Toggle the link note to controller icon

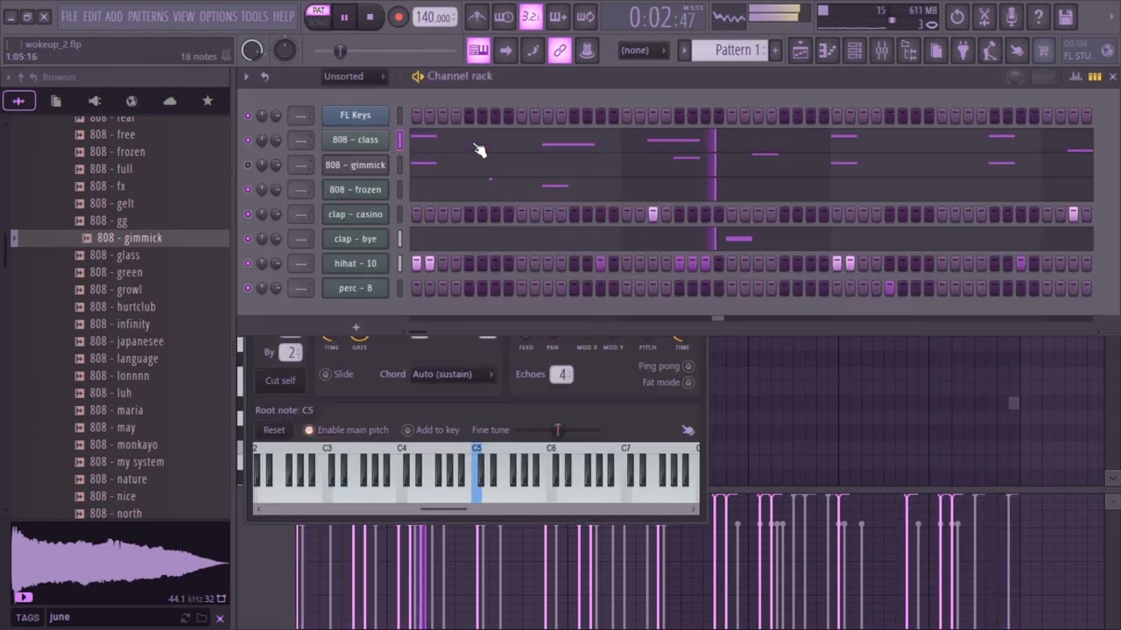[x=560, y=51]
